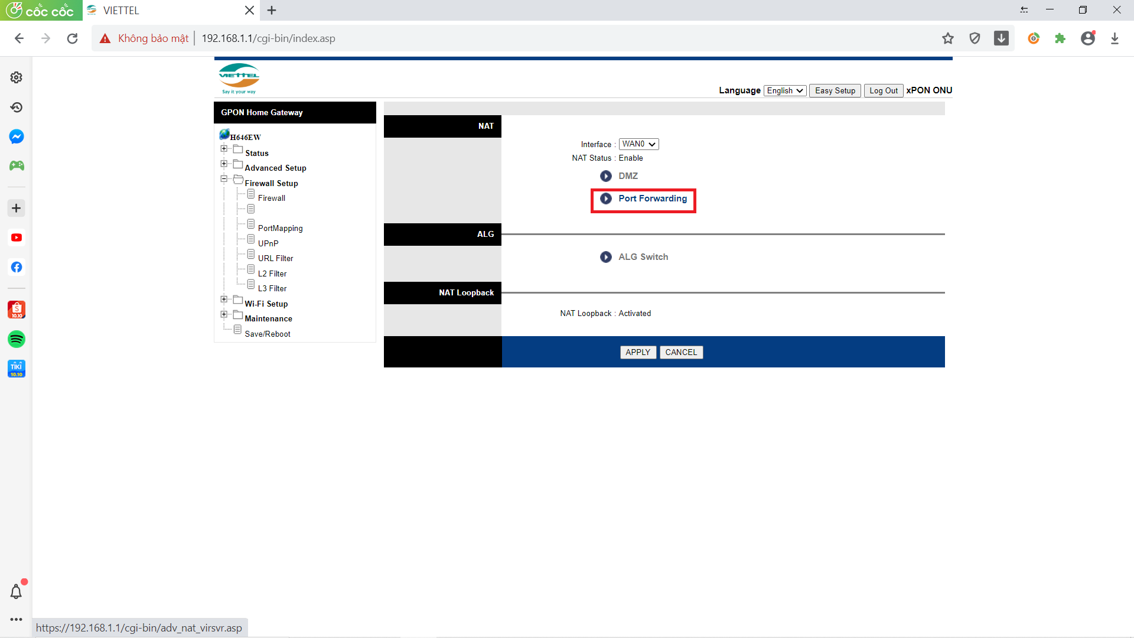Viewport: 1134px width, 638px height.
Task: Expand the Advanced Setup tree node
Action: pyautogui.click(x=224, y=164)
